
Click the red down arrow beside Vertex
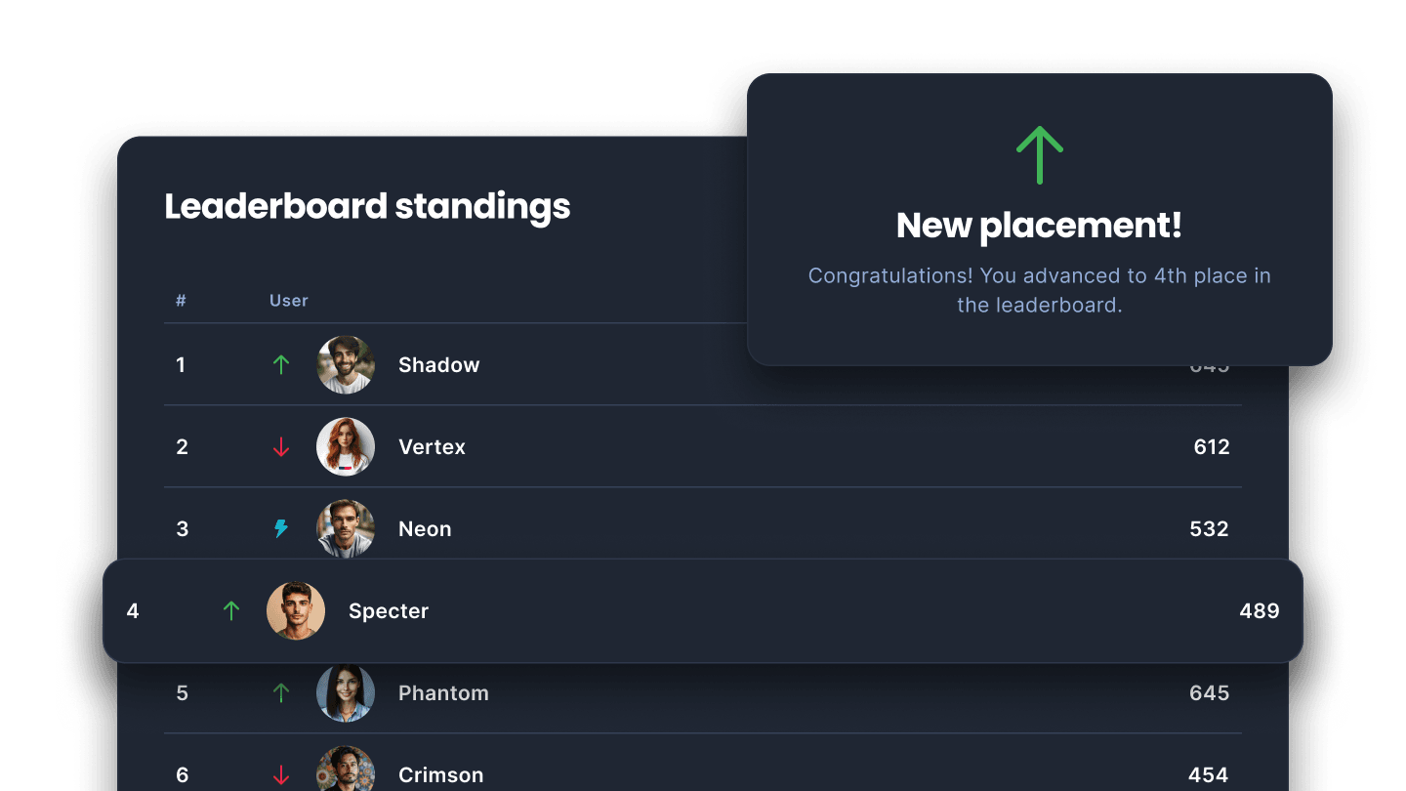pyautogui.click(x=281, y=447)
